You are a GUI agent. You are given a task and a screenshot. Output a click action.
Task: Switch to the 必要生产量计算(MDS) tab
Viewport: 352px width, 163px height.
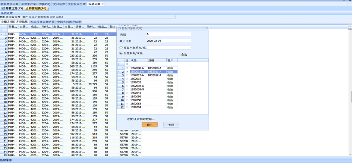pos(36,4)
